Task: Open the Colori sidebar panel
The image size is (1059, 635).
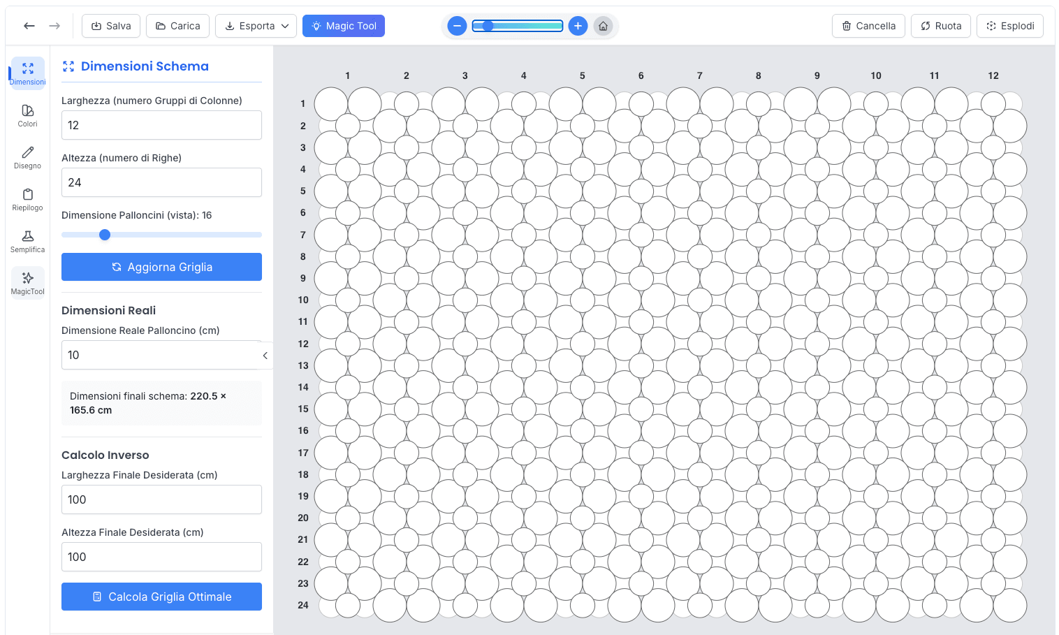Action: [x=28, y=115]
